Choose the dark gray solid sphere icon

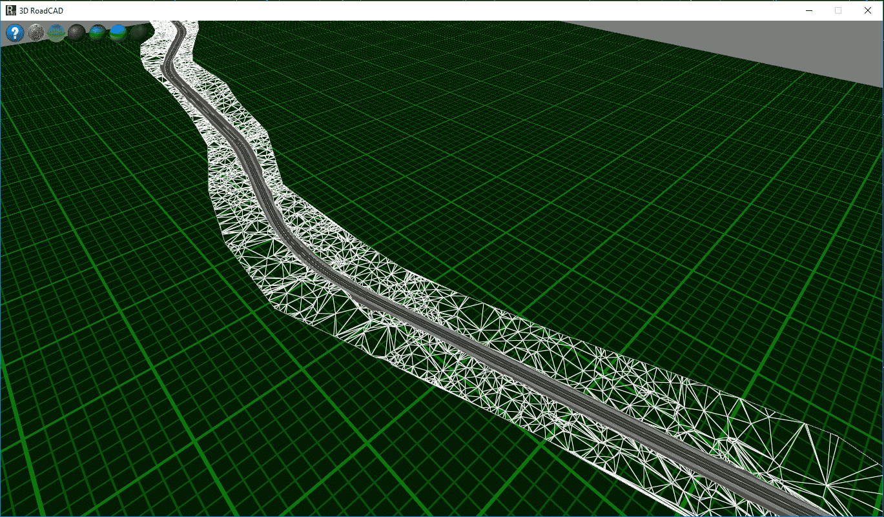tap(77, 33)
